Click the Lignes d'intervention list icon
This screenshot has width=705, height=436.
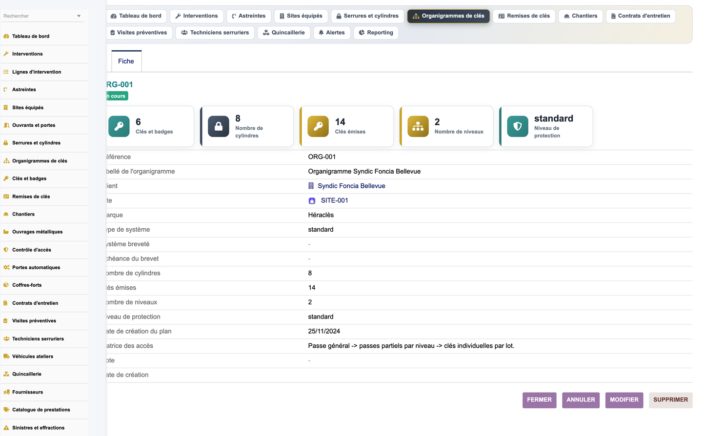6,72
